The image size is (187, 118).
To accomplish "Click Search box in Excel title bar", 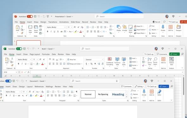I will click(x=105, y=49).
